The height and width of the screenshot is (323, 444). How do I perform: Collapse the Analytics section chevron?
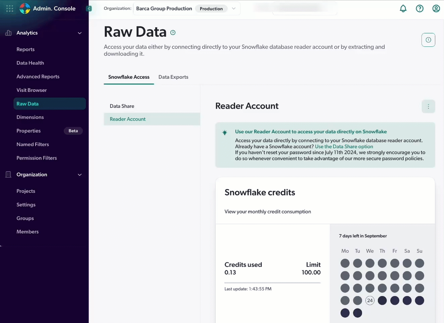[80, 33]
